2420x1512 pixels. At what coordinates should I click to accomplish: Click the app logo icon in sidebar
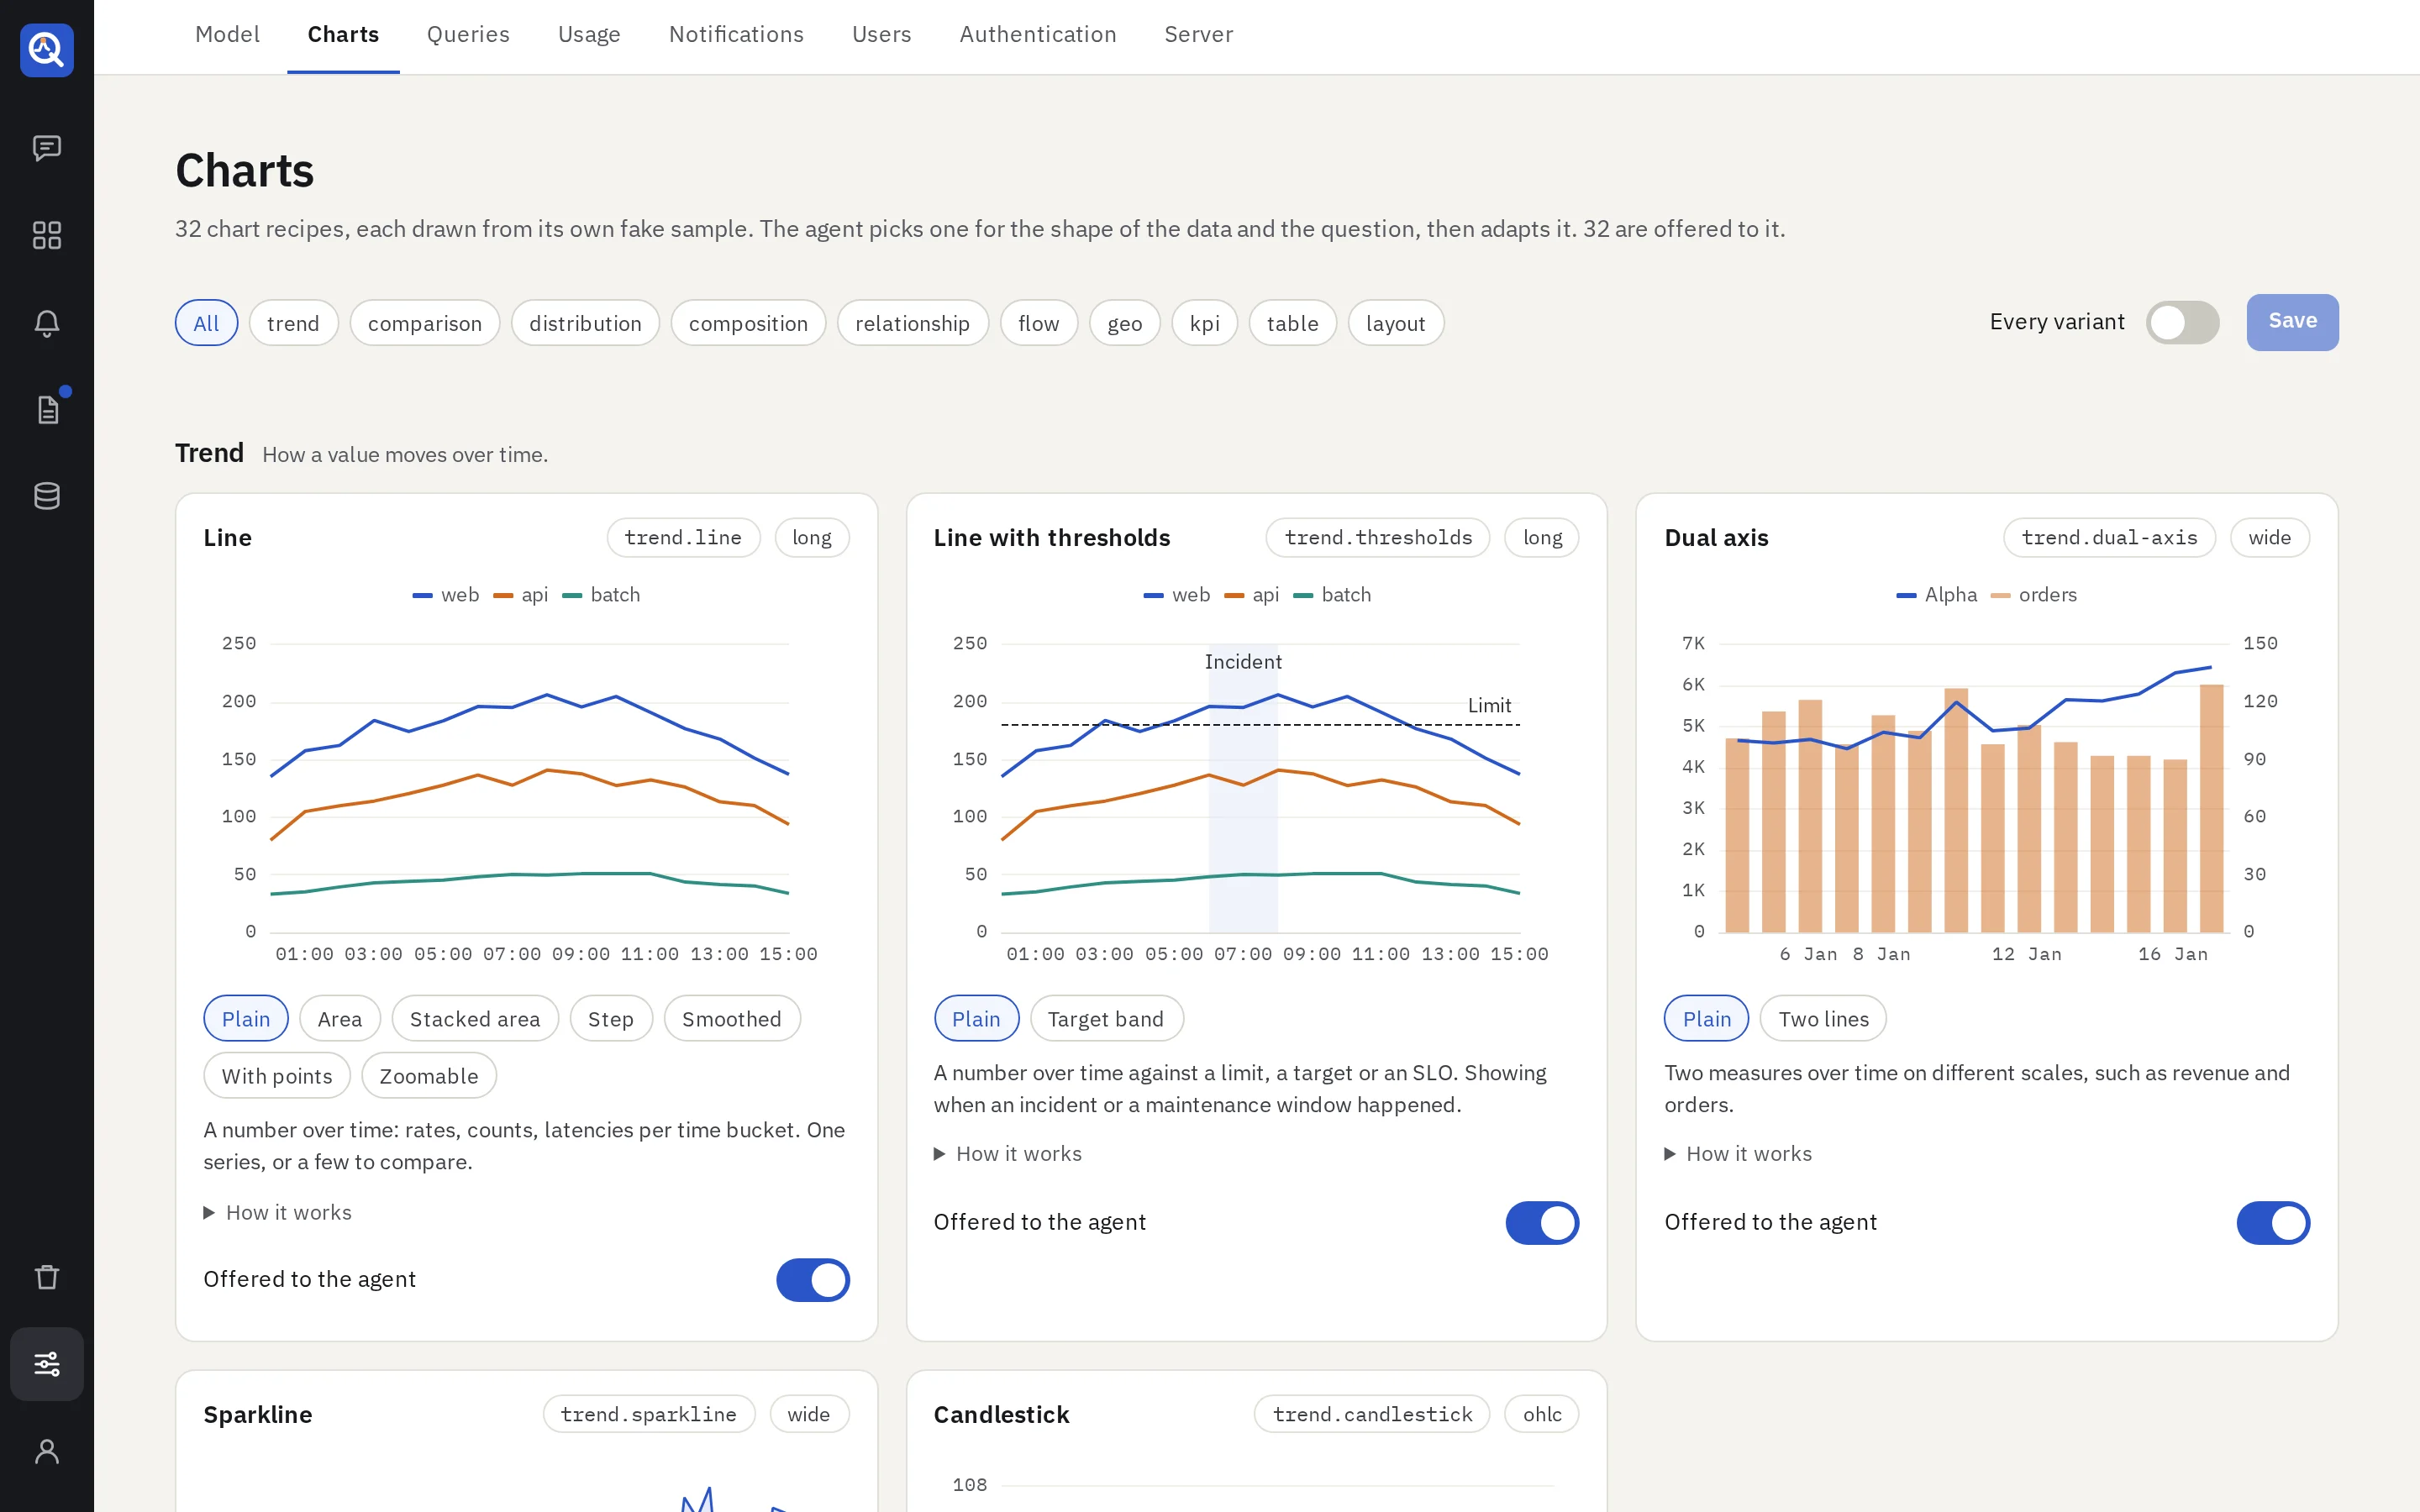pyautogui.click(x=47, y=49)
